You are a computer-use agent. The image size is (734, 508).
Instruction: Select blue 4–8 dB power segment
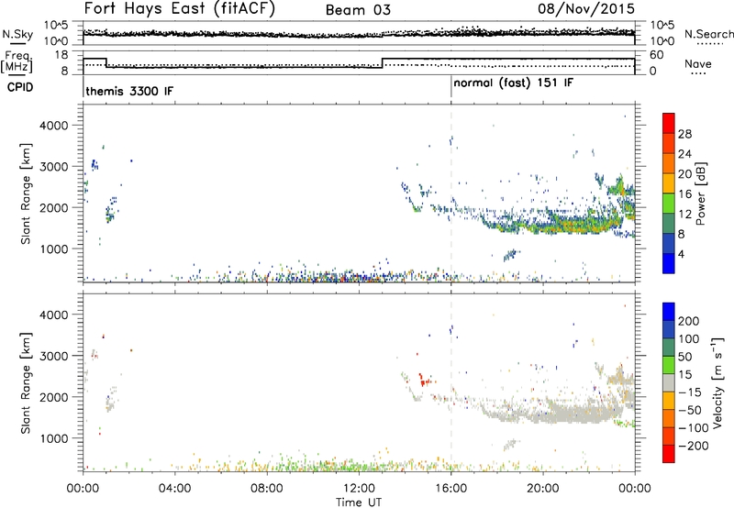(669, 243)
